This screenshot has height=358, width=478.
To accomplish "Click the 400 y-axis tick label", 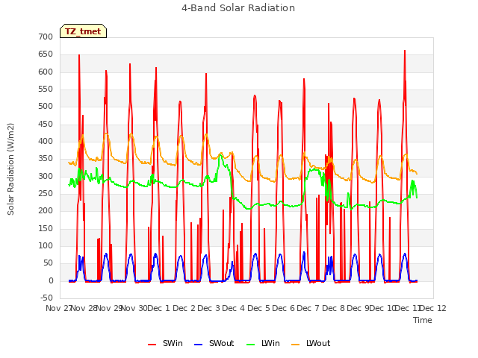I will point(46,141).
